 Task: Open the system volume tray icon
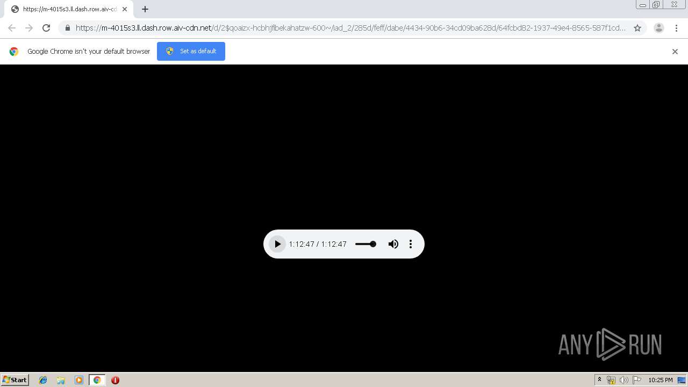(x=624, y=380)
